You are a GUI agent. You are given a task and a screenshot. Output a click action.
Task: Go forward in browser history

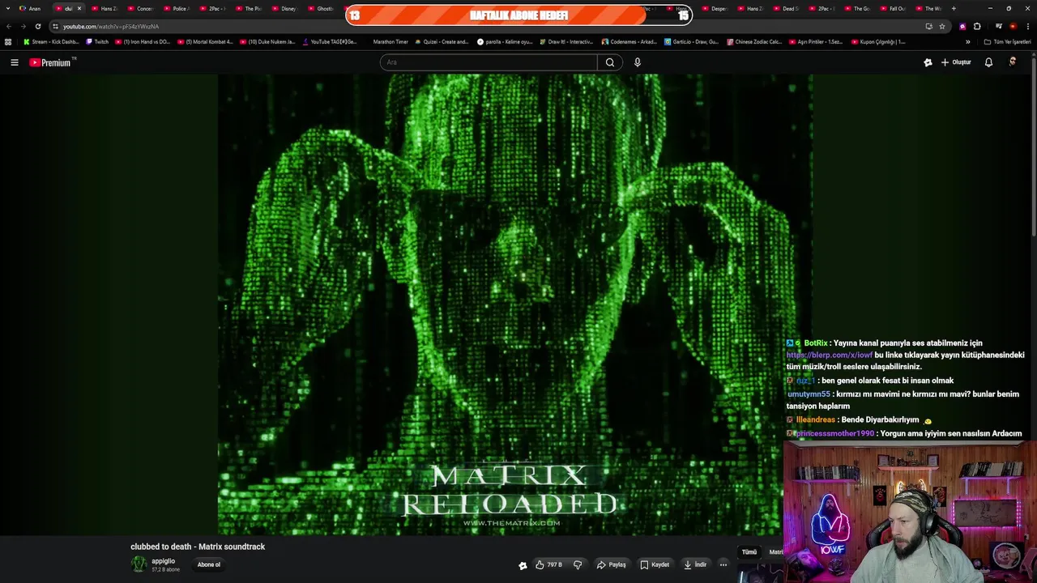[x=23, y=26]
